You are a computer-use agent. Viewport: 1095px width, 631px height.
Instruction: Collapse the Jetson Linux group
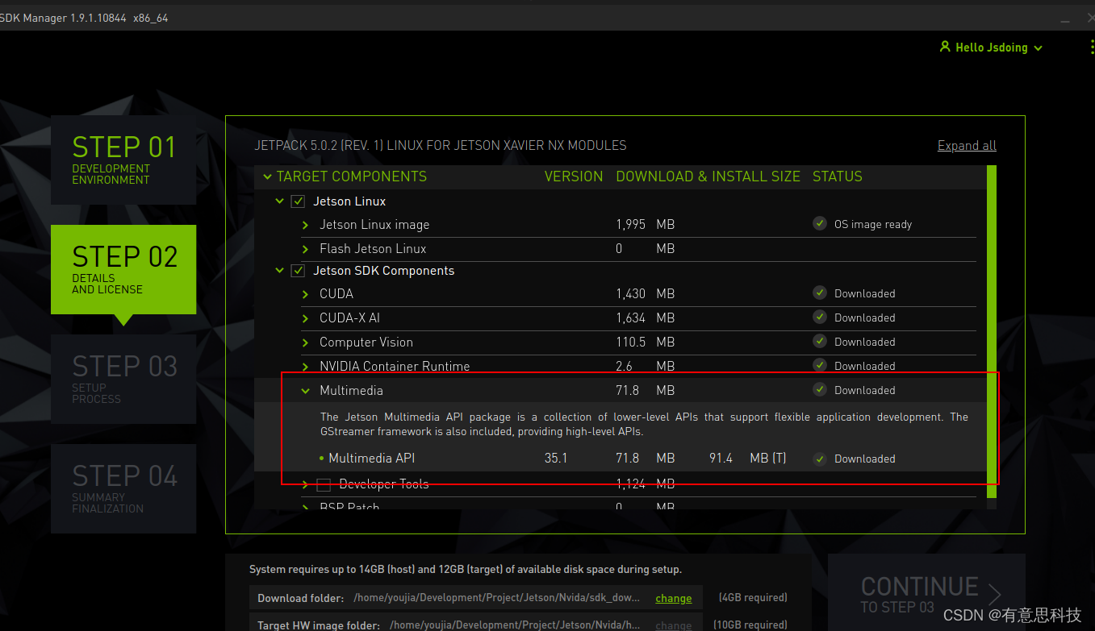[x=280, y=201]
